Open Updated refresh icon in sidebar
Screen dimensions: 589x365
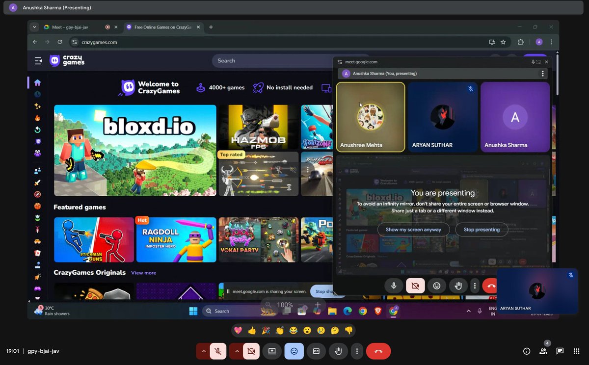pos(37,130)
